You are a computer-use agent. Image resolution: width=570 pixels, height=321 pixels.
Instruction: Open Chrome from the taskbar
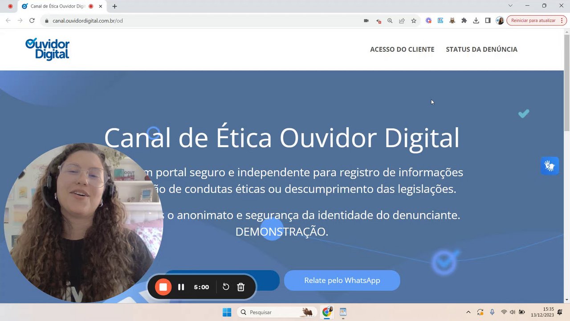point(327,312)
